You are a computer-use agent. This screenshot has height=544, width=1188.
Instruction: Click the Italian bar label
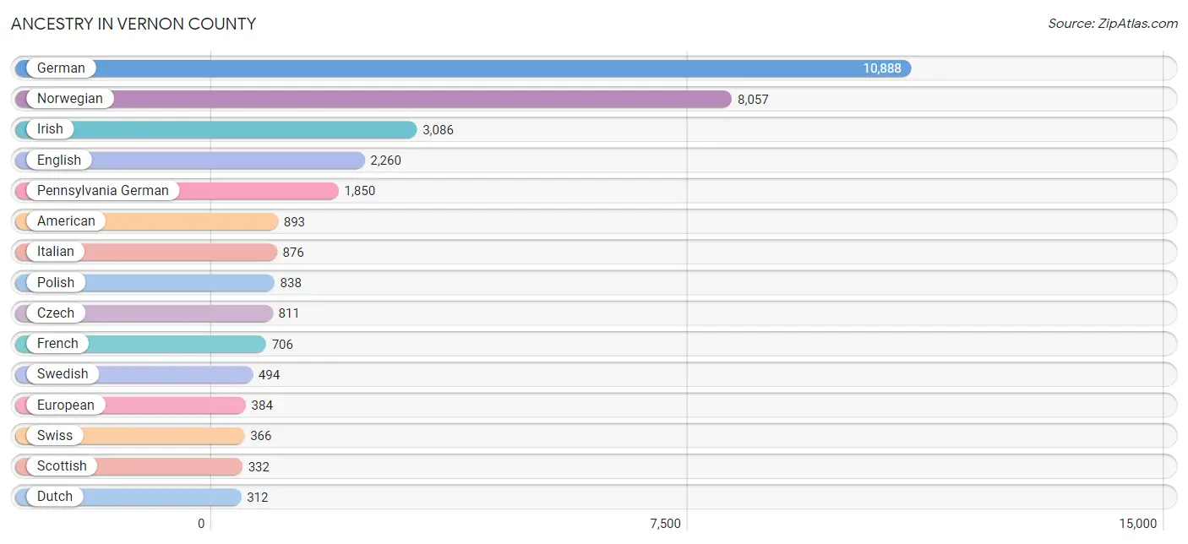(56, 252)
